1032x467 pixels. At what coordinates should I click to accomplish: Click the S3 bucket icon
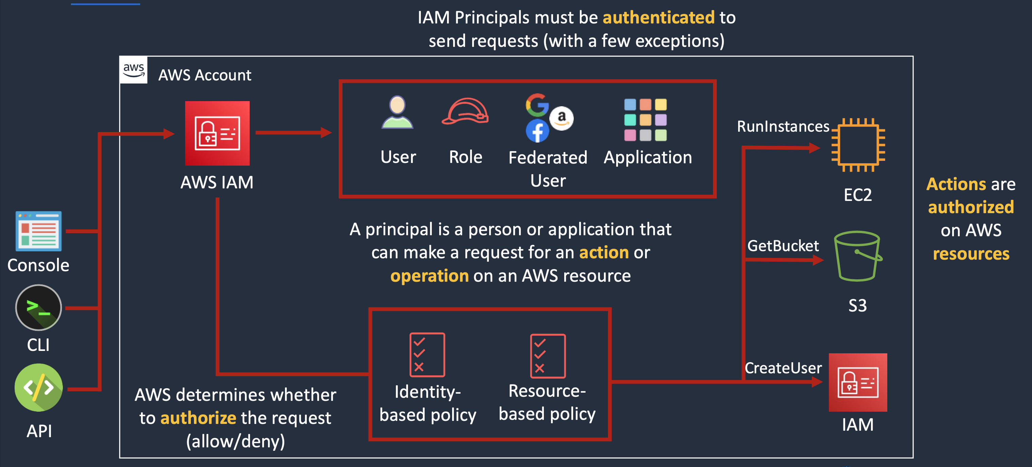click(857, 256)
